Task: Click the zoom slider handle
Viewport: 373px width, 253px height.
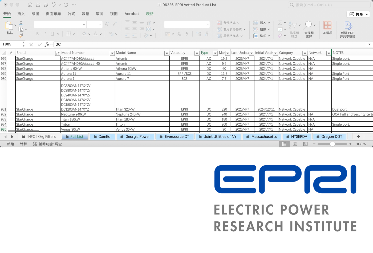Action: (x=333, y=144)
